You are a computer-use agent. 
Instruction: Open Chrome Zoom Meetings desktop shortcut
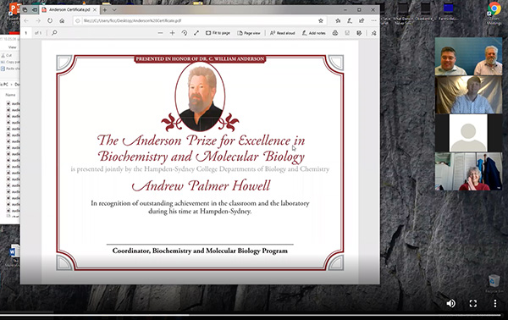point(494,13)
